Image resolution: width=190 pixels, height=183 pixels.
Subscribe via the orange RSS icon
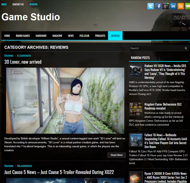180,6
